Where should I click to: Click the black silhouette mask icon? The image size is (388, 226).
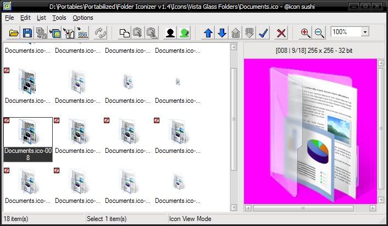click(x=170, y=33)
